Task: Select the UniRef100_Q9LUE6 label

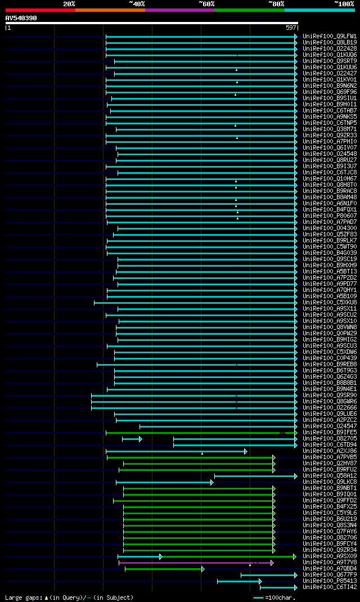Action: [x=330, y=414]
